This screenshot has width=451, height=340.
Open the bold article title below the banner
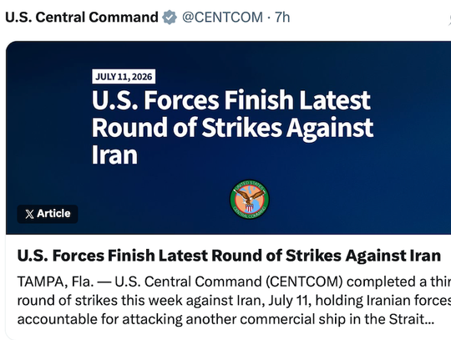tap(229, 256)
